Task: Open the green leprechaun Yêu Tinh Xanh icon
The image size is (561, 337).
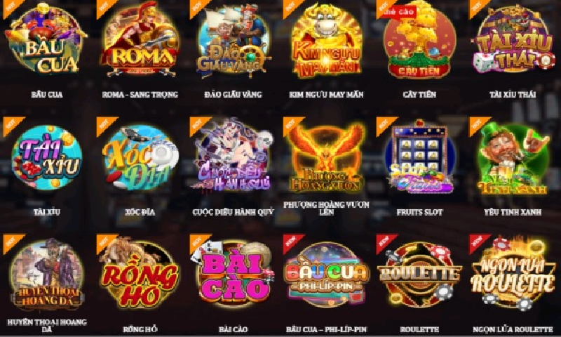Action: tap(513, 158)
